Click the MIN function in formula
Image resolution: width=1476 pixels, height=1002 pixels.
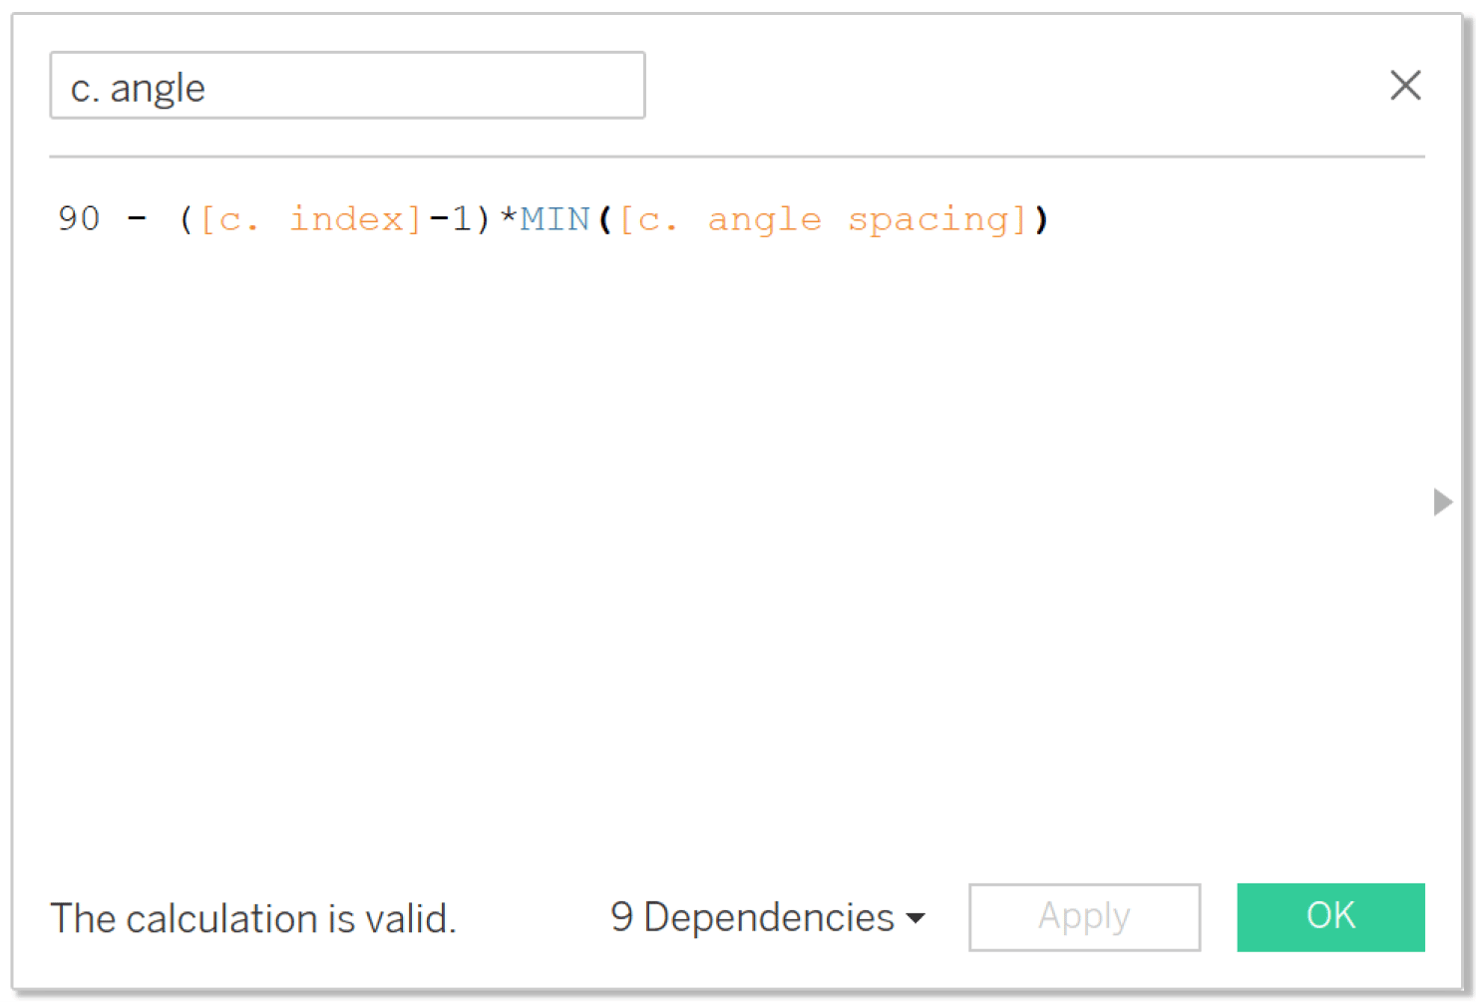[x=555, y=219]
